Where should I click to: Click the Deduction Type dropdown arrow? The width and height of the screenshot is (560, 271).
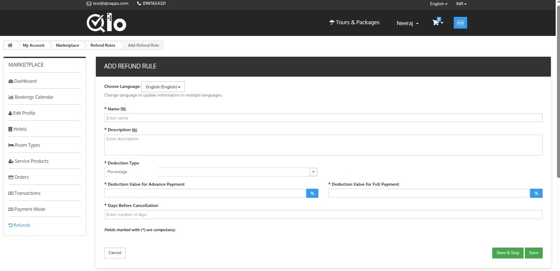pyautogui.click(x=313, y=172)
